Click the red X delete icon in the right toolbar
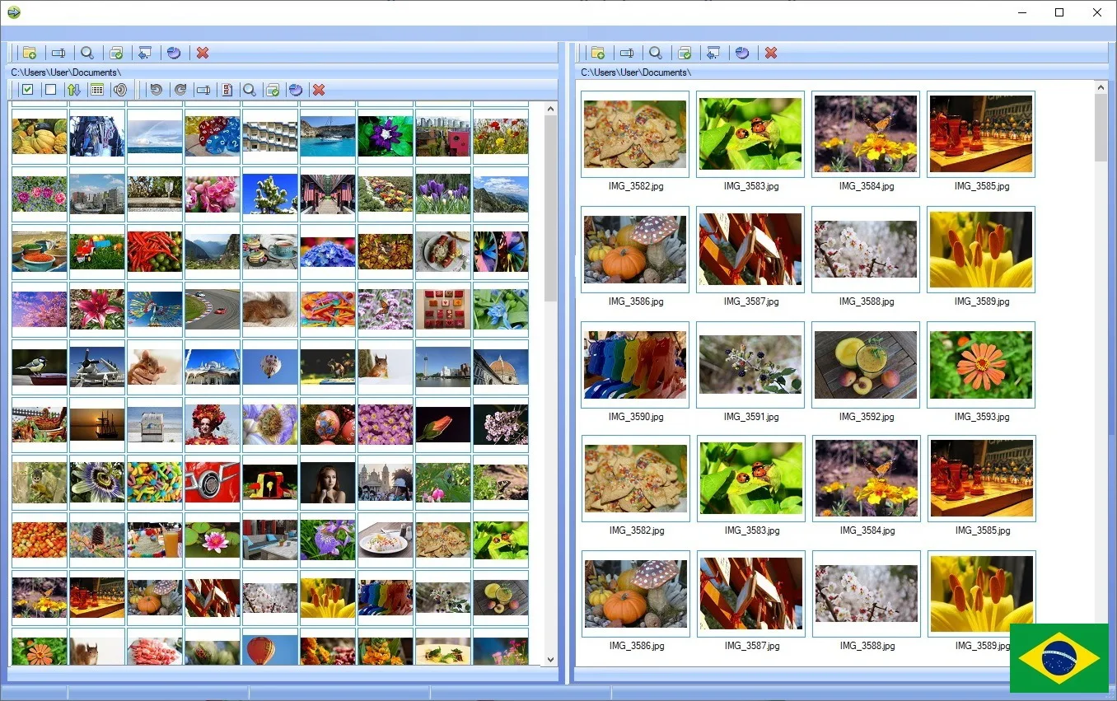Screen dimensions: 1117x701 click(771, 53)
